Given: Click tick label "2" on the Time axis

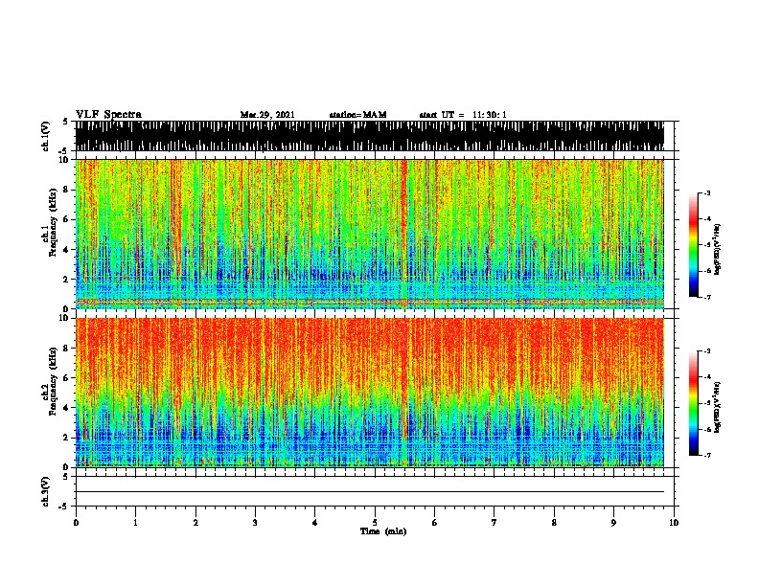Looking at the screenshot, I should [x=195, y=523].
